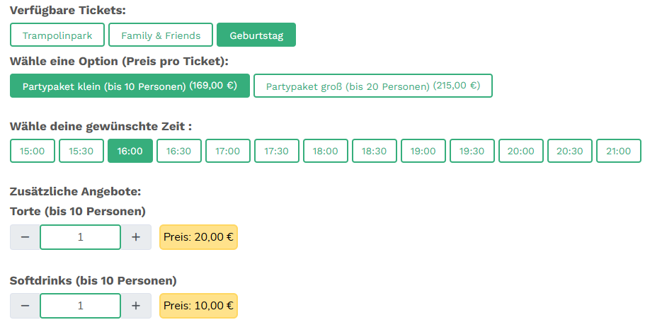Pick the 15:00 time slot
This screenshot has height=332, width=662.
click(33, 151)
